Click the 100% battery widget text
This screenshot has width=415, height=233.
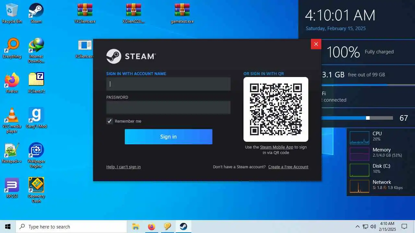[x=343, y=52]
